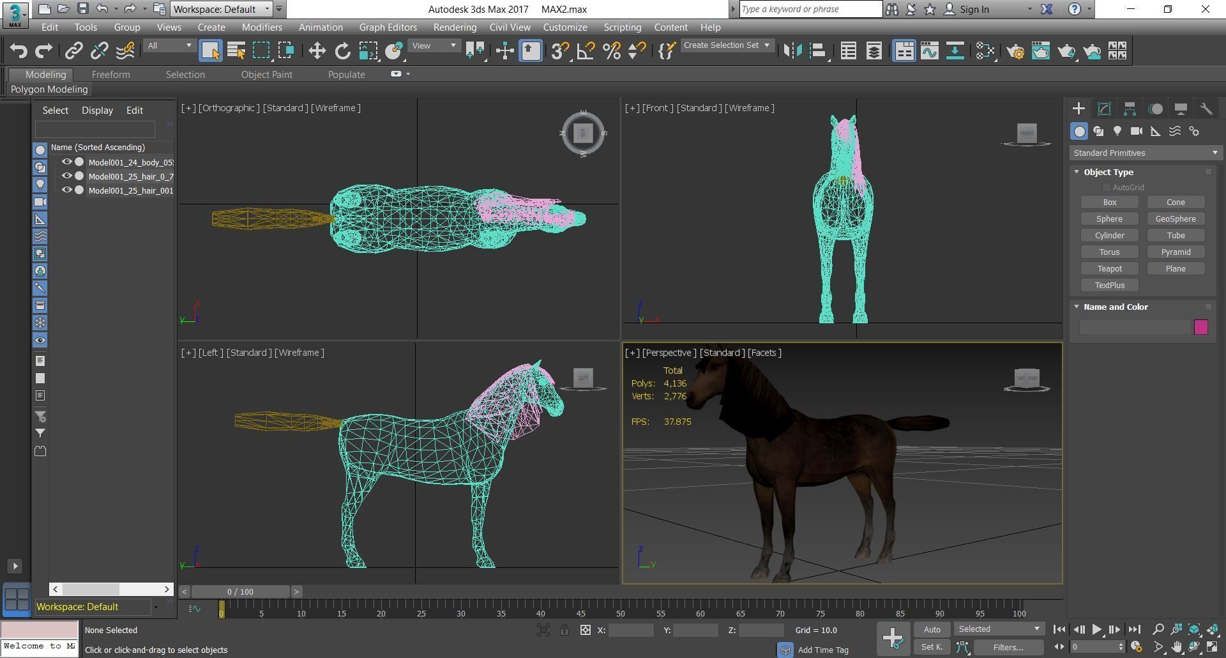
Task: Click the scene explorer horizontal scrollbar
Action: click(111, 590)
